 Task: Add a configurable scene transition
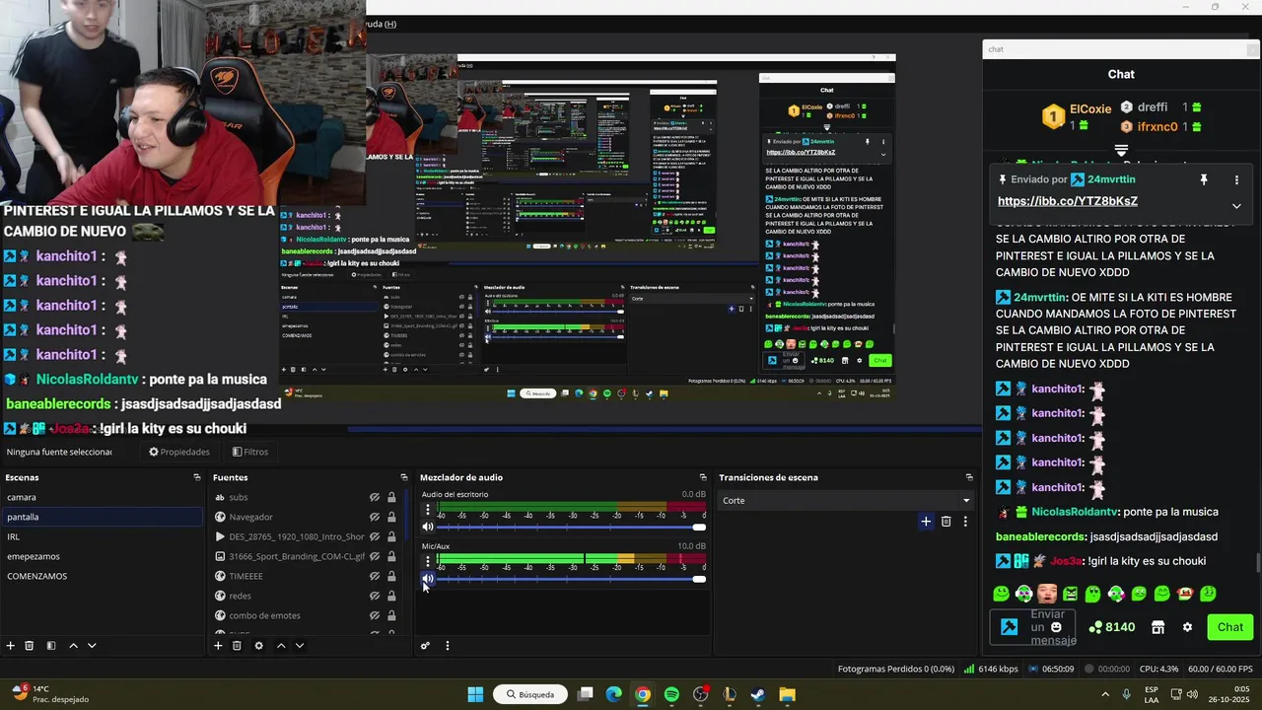[926, 522]
